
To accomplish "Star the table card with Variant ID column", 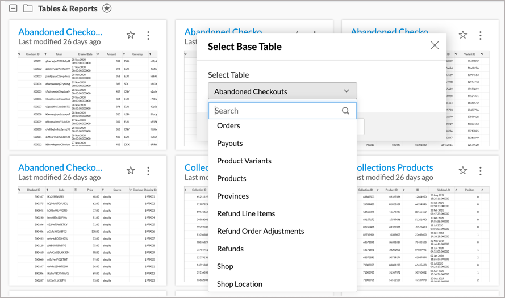I will coord(462,35).
